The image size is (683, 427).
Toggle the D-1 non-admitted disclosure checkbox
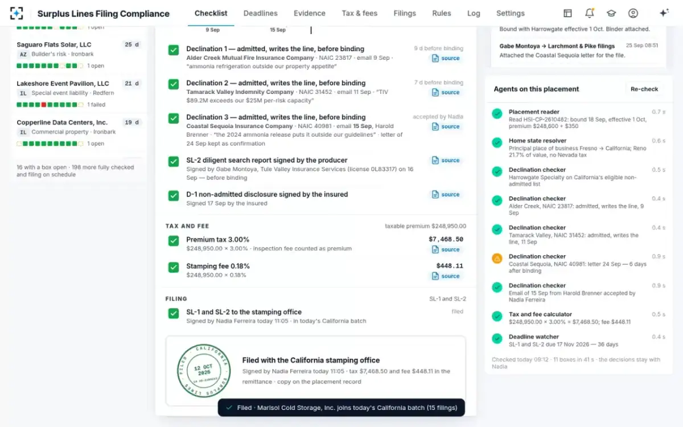click(x=174, y=196)
